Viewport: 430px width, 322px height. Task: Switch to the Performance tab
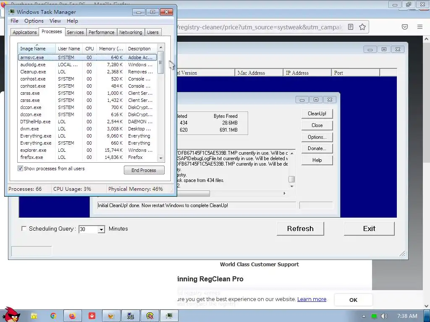pyautogui.click(x=102, y=32)
